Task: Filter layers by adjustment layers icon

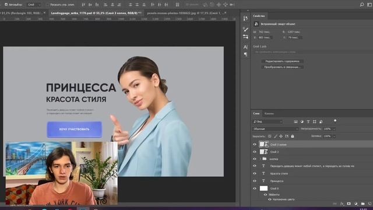Action: 302,122
